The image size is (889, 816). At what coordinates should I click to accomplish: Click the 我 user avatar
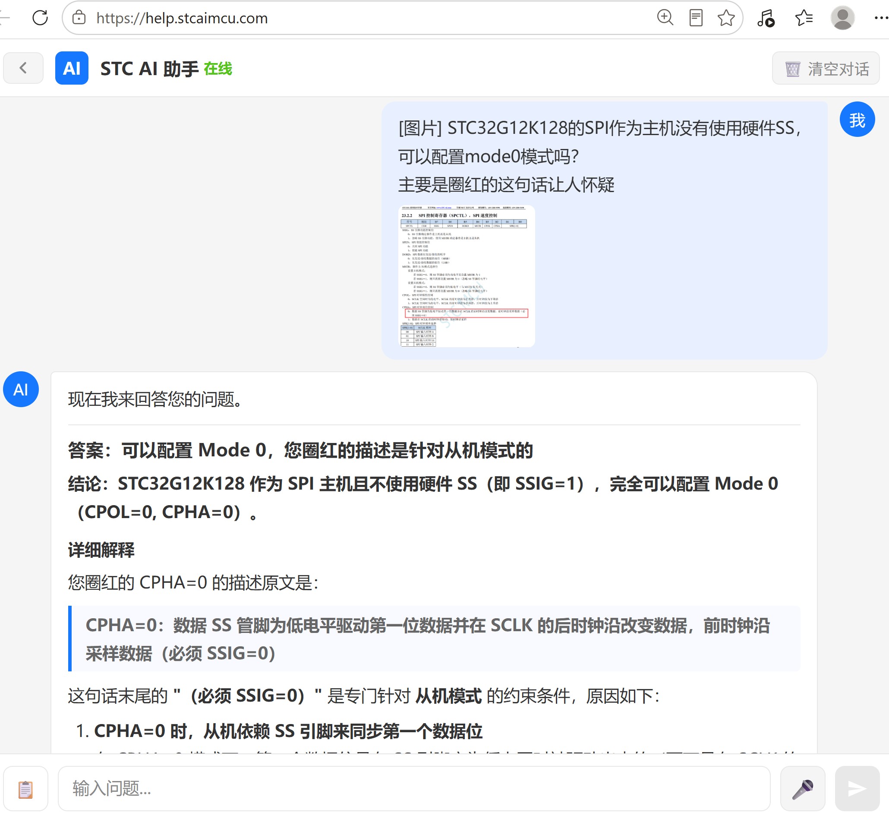click(857, 119)
